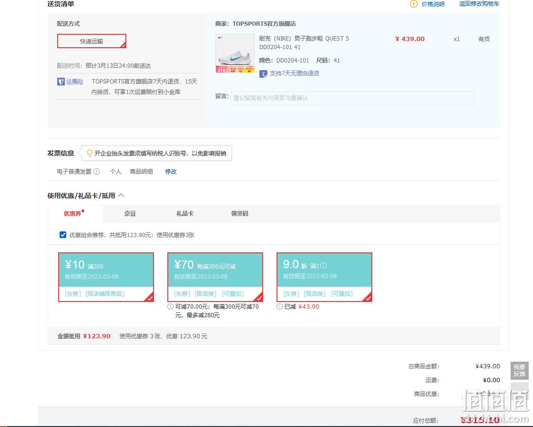Toggle the ¥70 每满300元可减 coupon
The width and height of the screenshot is (533, 427).
[x=215, y=277]
